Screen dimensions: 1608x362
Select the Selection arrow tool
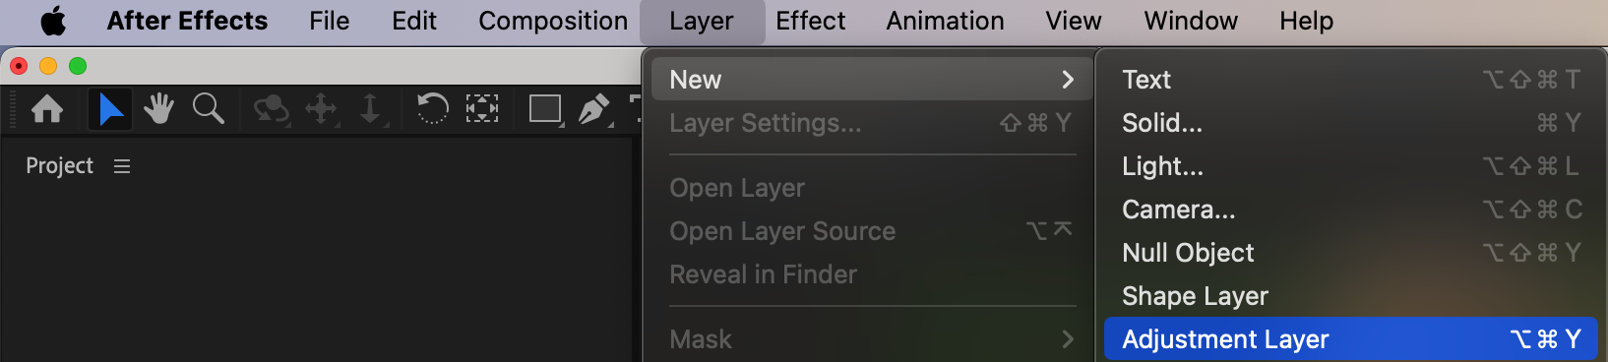(110, 108)
